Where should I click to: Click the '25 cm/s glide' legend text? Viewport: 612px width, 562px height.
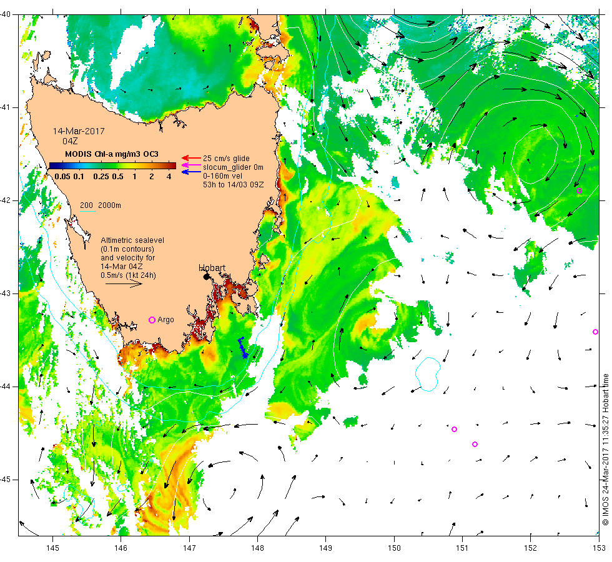click(226, 159)
